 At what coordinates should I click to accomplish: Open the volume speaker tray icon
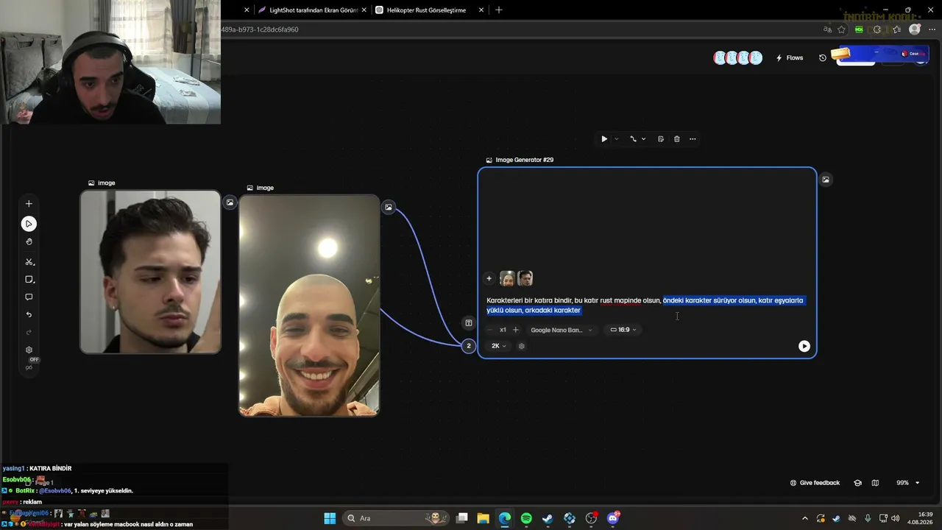point(896,518)
